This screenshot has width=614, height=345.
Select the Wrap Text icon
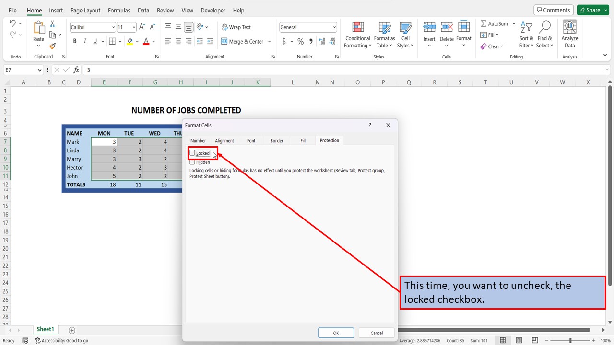coord(236,27)
